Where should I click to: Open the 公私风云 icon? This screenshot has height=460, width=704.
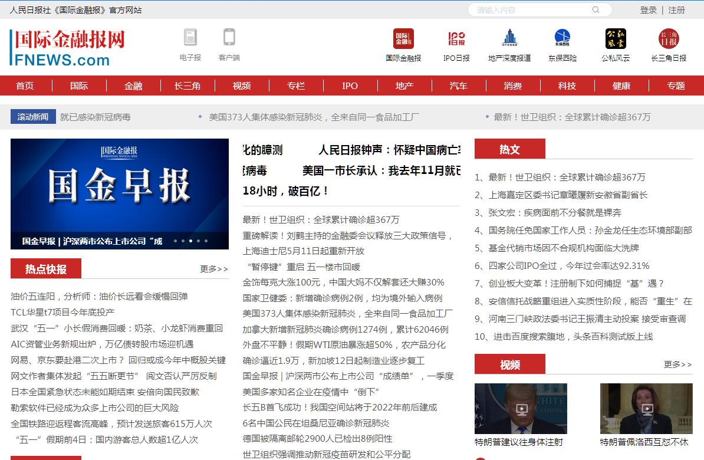[x=616, y=39]
